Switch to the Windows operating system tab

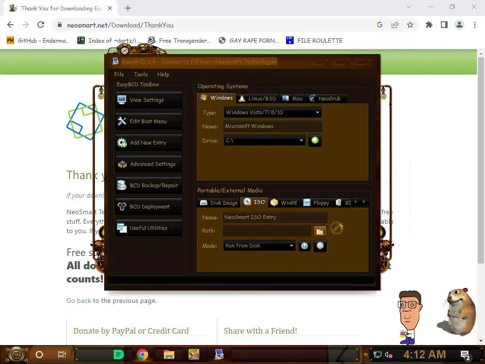coord(216,98)
